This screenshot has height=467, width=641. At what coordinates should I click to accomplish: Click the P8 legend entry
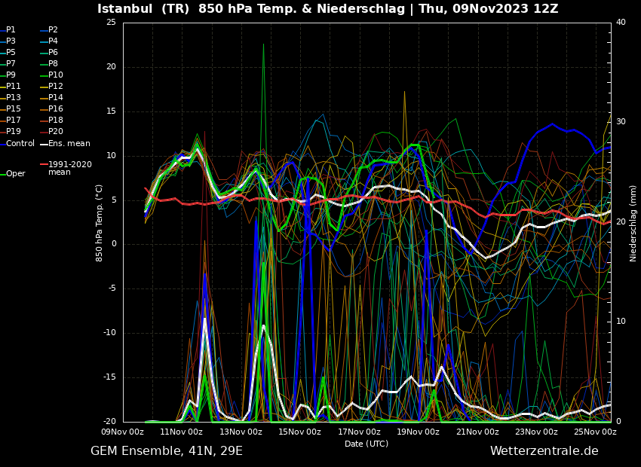[x=49, y=64]
